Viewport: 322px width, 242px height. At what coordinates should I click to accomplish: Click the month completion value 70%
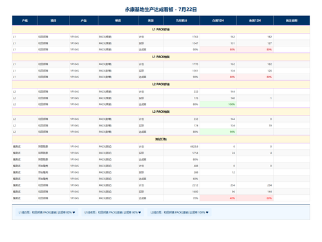tap(195, 198)
